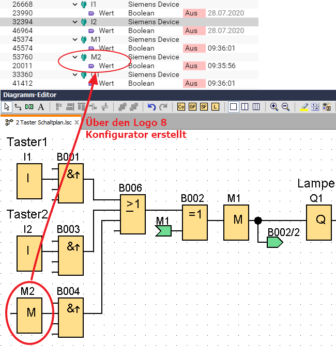Viewport: 336px width, 346px height.
Task: Click the zoom in magnifier
Action: tap(274, 107)
